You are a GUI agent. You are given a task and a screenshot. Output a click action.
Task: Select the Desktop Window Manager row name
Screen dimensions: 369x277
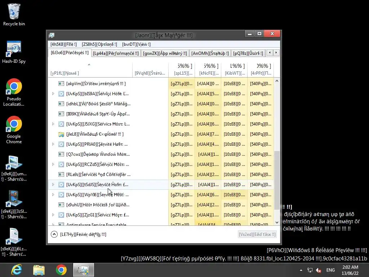pos(98,154)
